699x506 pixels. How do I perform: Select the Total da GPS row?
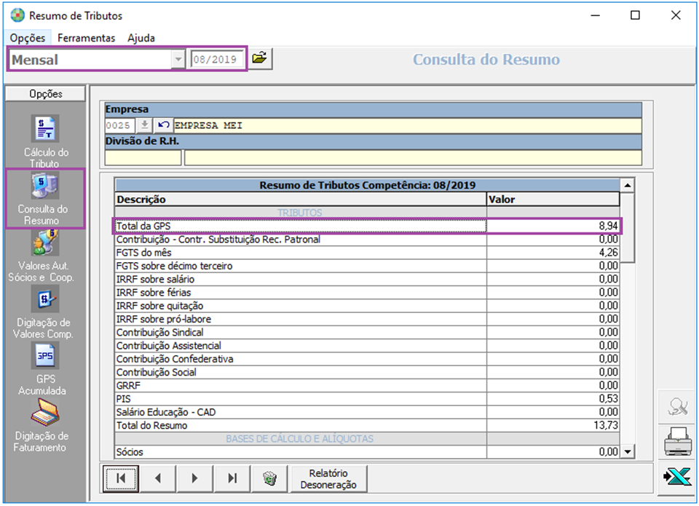coord(367,226)
